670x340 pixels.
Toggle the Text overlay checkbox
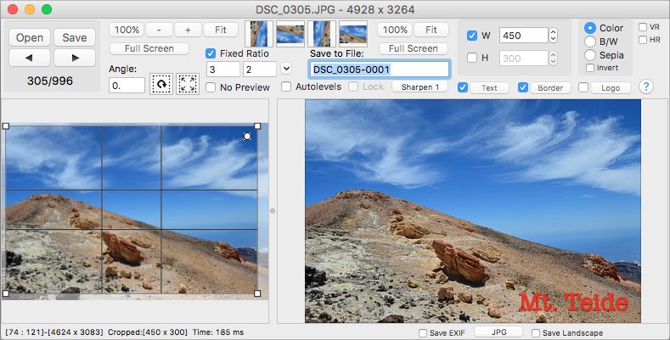click(x=462, y=87)
